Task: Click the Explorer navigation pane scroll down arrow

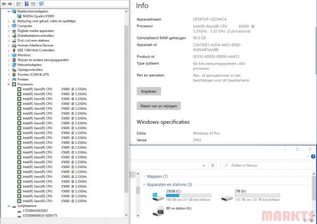Action: 138,215
